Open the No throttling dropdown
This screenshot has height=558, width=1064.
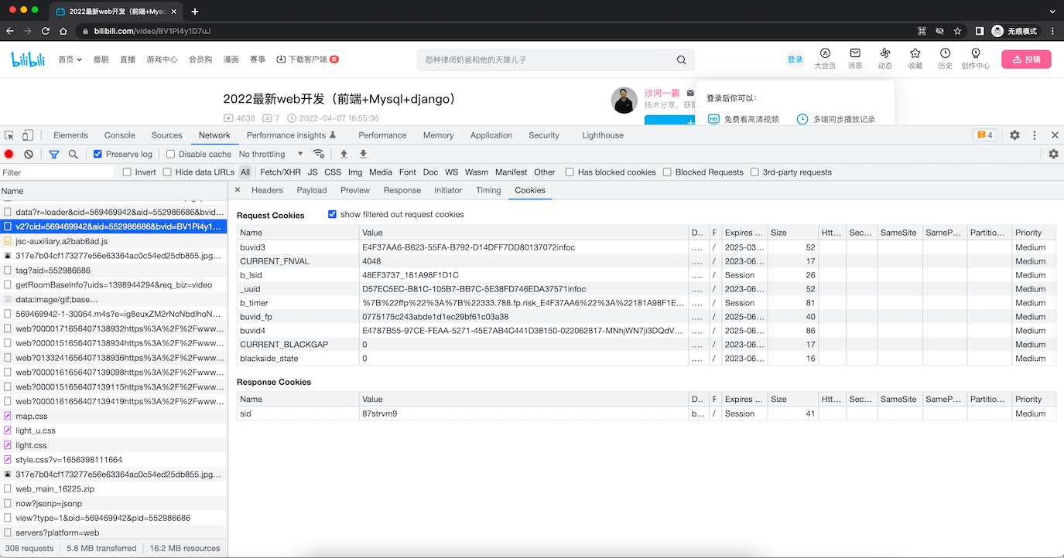(x=271, y=154)
